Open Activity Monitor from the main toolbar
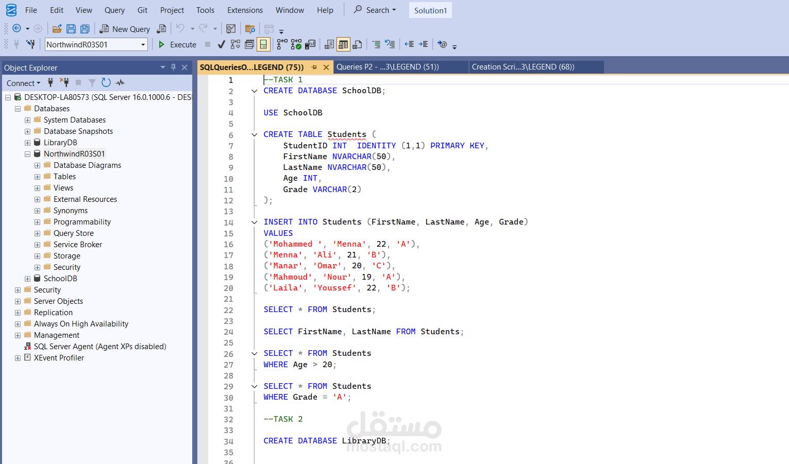This screenshot has width=789, height=464. (x=231, y=29)
